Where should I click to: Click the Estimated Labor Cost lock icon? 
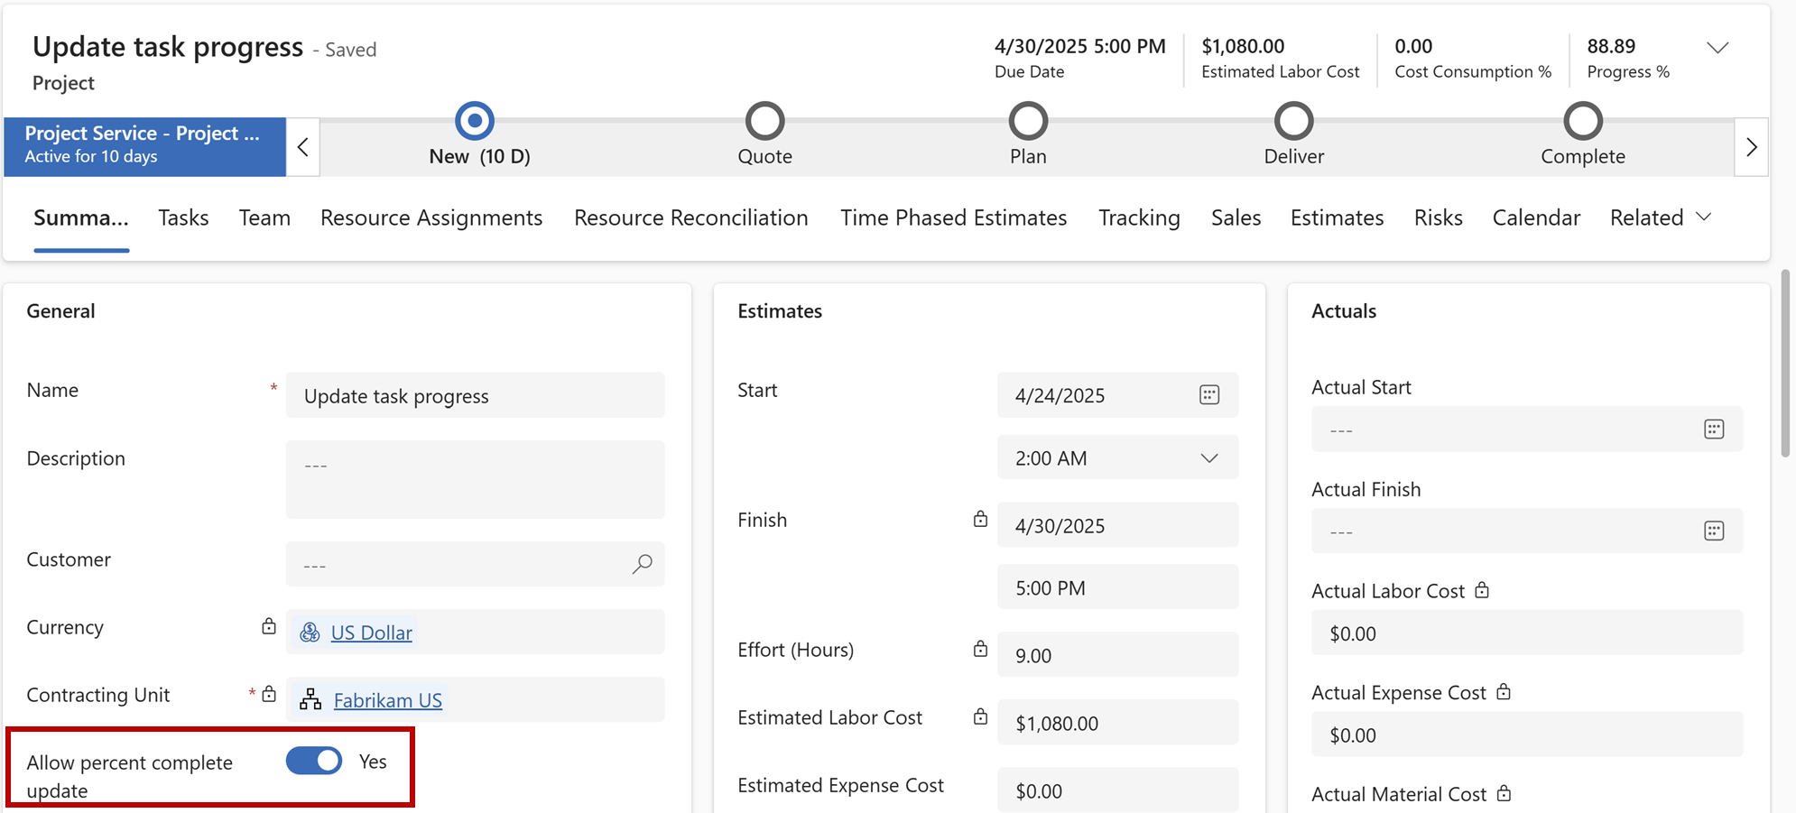point(980,716)
